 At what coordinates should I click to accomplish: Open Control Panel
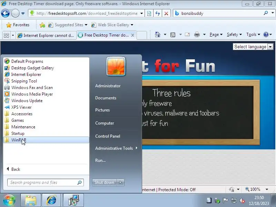click(108, 136)
